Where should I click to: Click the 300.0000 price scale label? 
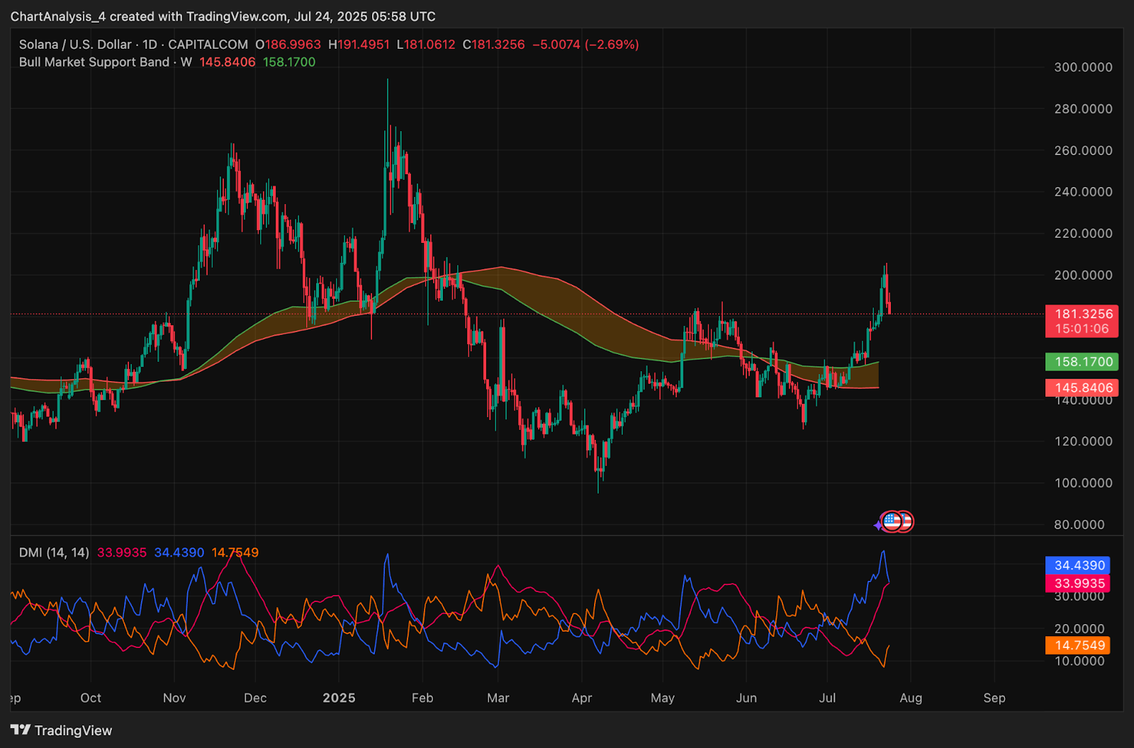[x=1083, y=67]
